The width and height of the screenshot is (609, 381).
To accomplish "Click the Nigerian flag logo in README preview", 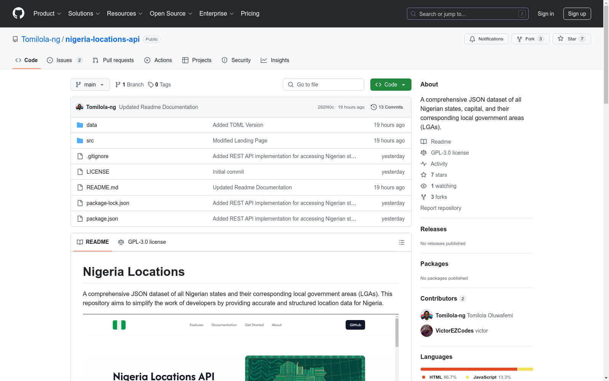I will tap(119, 325).
